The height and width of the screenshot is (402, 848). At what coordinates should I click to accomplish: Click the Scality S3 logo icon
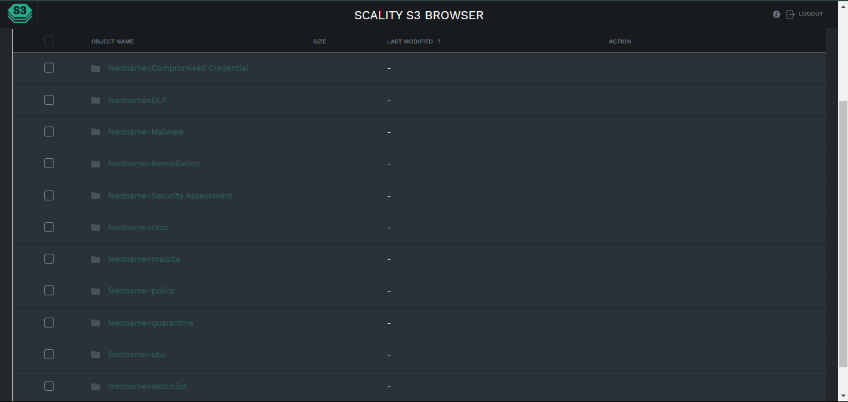click(20, 13)
